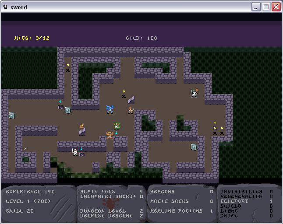Click the sword window title bar icon
Image resolution: width=283 pixels, height=224 pixels.
pyautogui.click(x=5, y=7)
